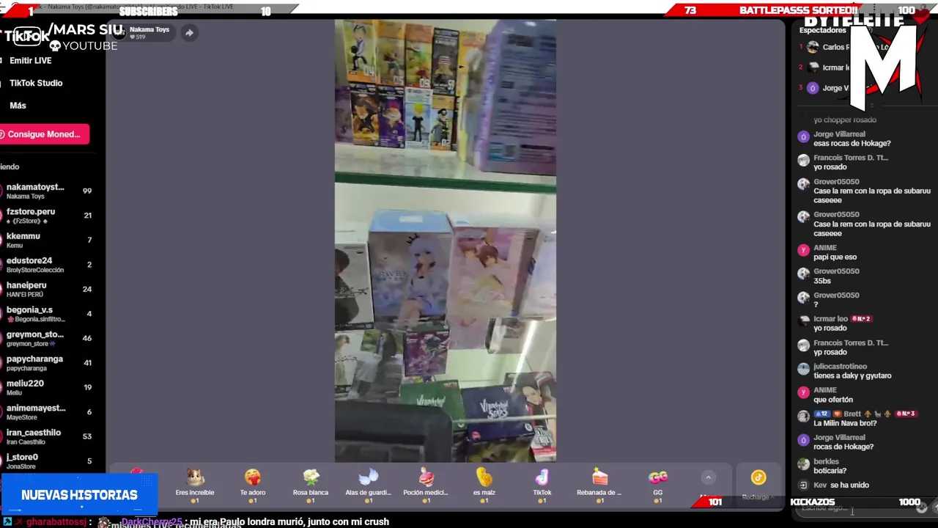
Task: Click the live video of the figure shelf
Action: point(446,241)
